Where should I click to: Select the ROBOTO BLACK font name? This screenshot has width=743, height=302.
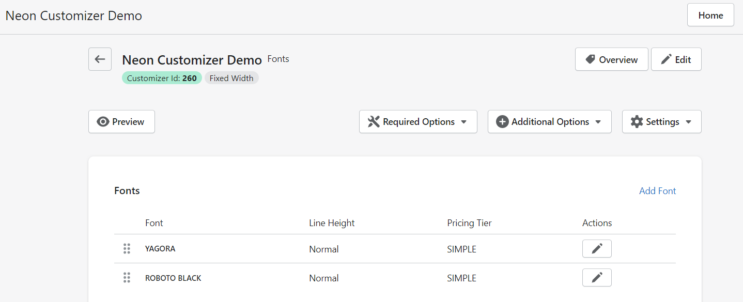[173, 278]
